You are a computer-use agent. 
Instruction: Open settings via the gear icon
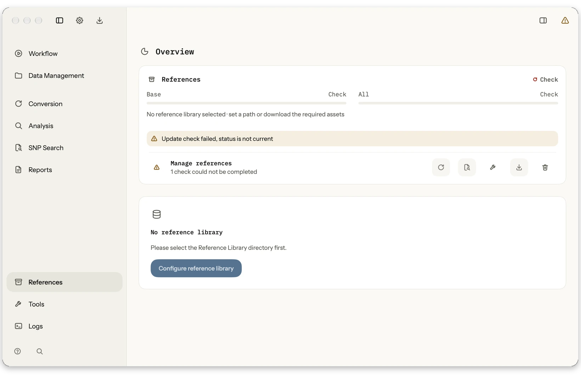pyautogui.click(x=79, y=21)
